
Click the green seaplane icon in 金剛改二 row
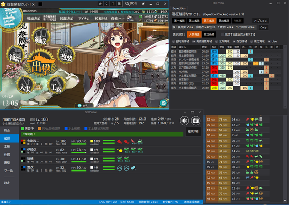click(x=140, y=141)
